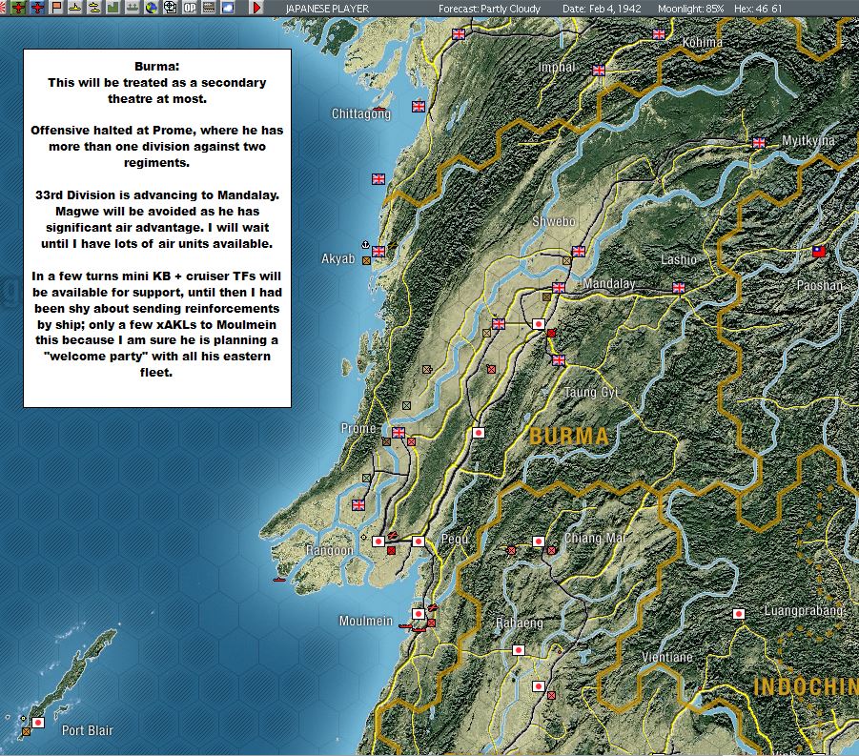Select the Japanese base flag at Pegu
Screen dimensions: 859x756
coord(419,541)
